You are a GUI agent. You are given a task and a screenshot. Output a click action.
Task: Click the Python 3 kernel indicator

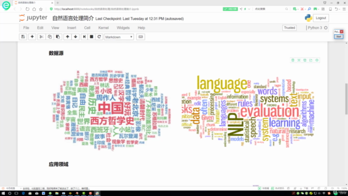[315, 28]
